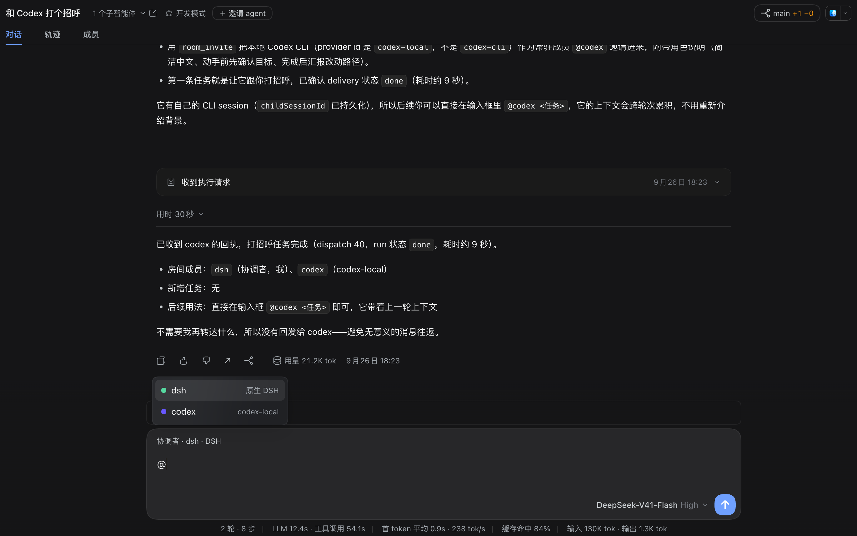Copy the message with copy icon
857x536 pixels.
pos(161,361)
